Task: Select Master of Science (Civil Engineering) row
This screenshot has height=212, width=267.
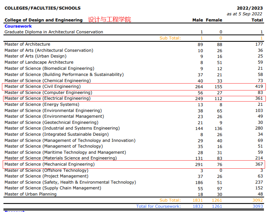Action: point(43,87)
